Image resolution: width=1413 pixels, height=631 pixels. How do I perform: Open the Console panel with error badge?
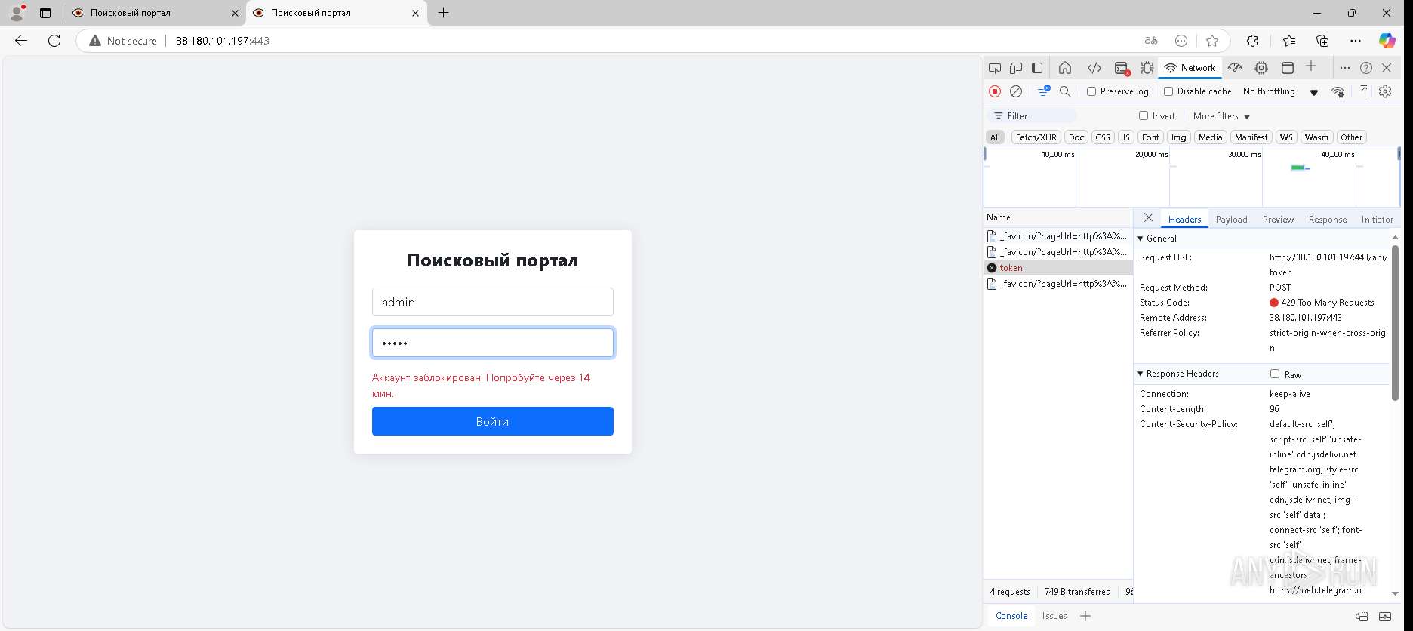click(x=1122, y=68)
